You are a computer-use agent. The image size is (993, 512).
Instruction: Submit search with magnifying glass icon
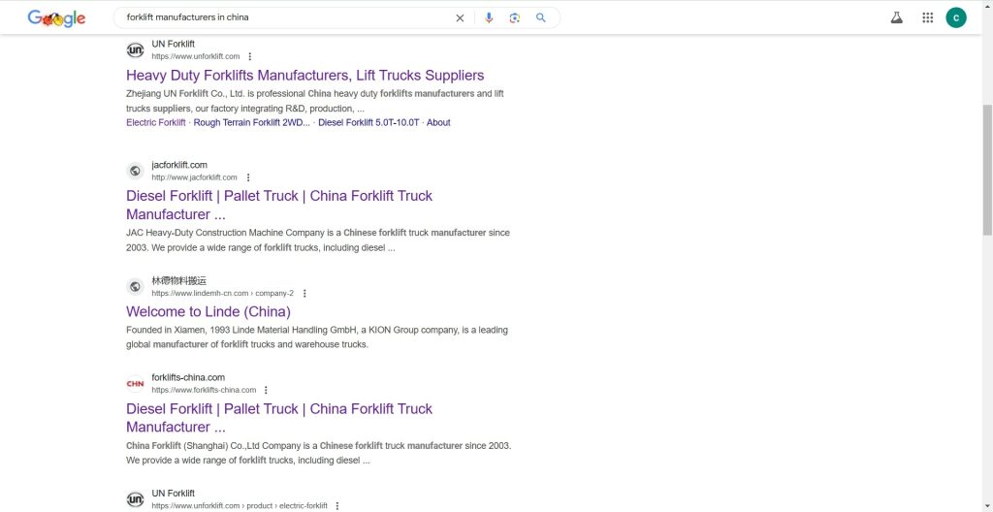(540, 17)
